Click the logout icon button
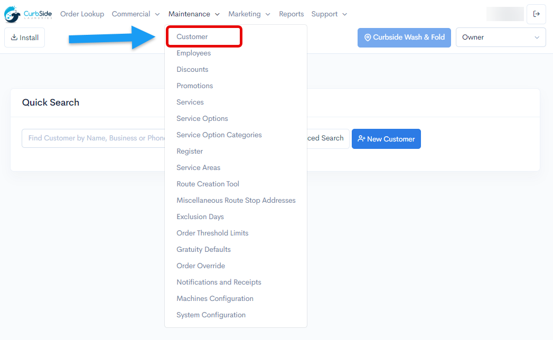 (x=536, y=14)
